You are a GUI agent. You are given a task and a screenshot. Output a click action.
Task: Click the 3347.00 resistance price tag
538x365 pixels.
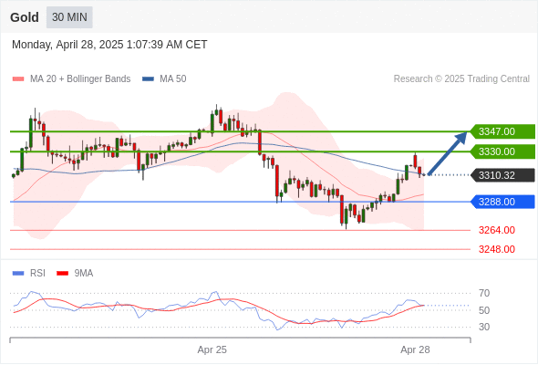pos(502,131)
